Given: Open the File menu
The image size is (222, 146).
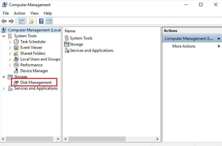Looking at the screenshot, I should tap(6, 13).
